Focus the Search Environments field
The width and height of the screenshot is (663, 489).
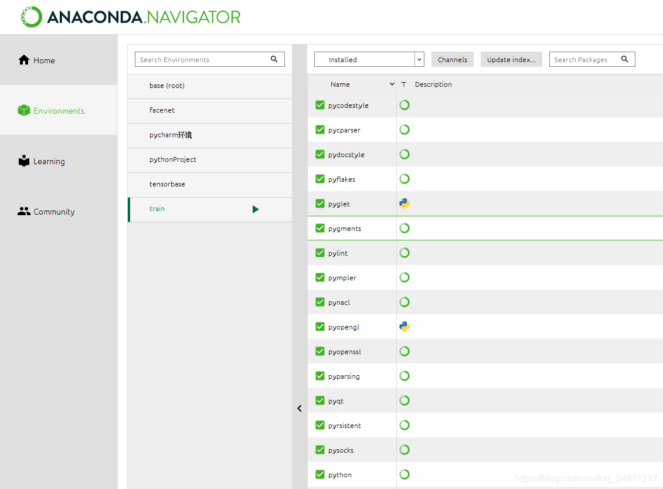210,59
